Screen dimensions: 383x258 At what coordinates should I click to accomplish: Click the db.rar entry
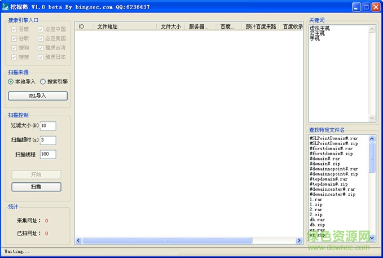pos(318,220)
